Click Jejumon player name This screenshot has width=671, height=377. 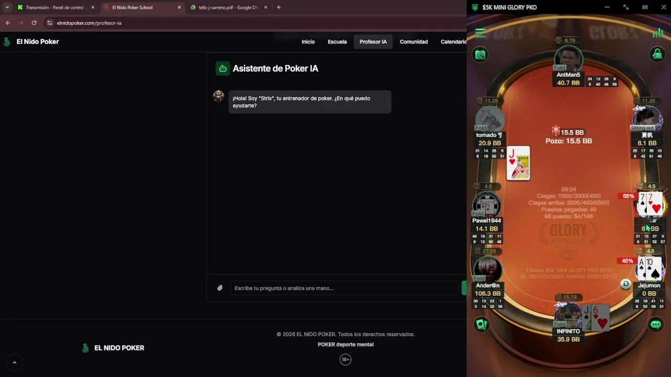tap(649, 286)
